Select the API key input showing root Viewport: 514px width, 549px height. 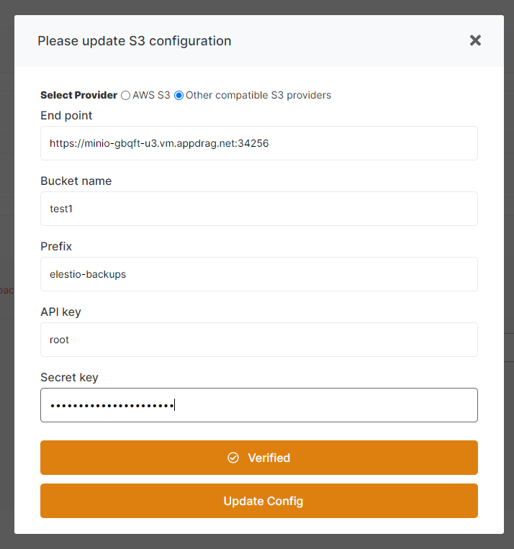tap(259, 340)
